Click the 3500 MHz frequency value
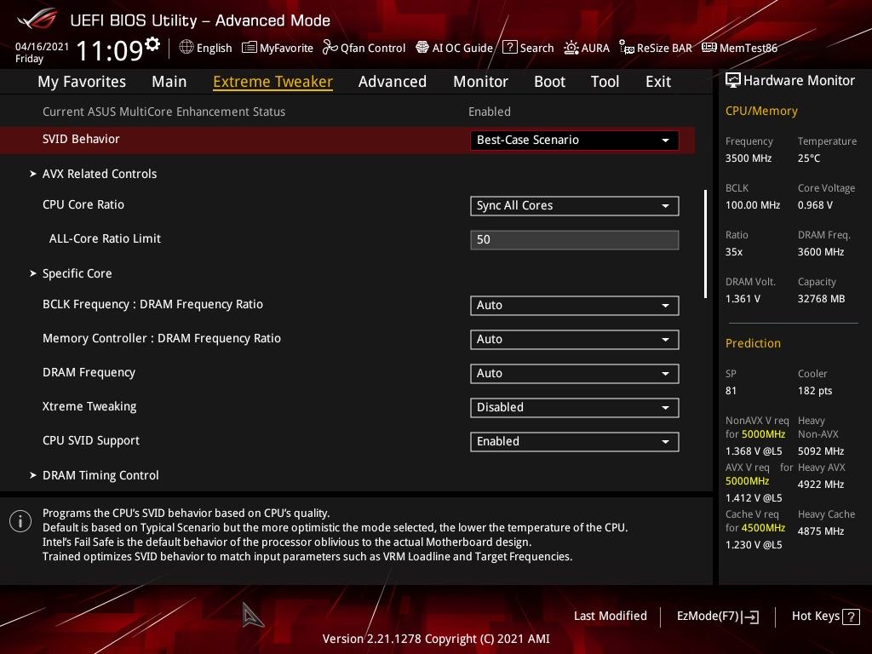This screenshot has width=872, height=654. [749, 158]
